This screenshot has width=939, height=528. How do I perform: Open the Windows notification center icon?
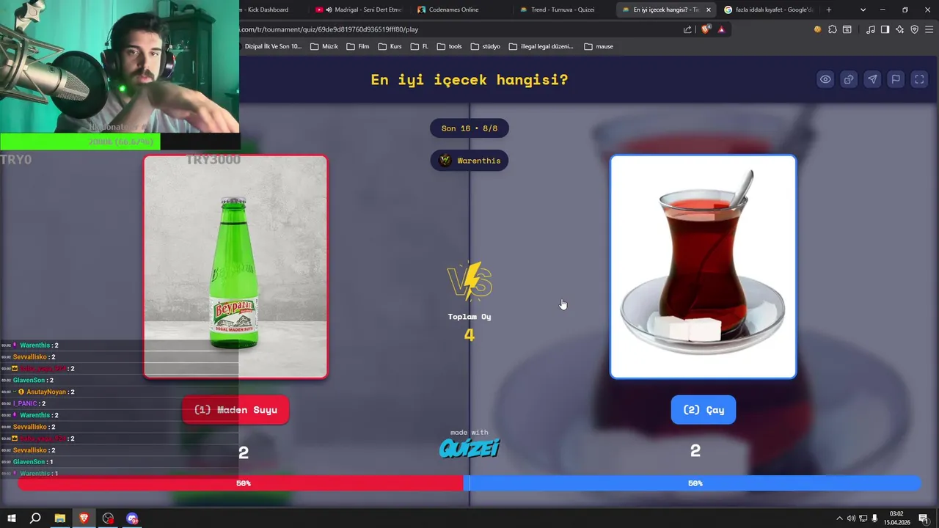[924, 518]
